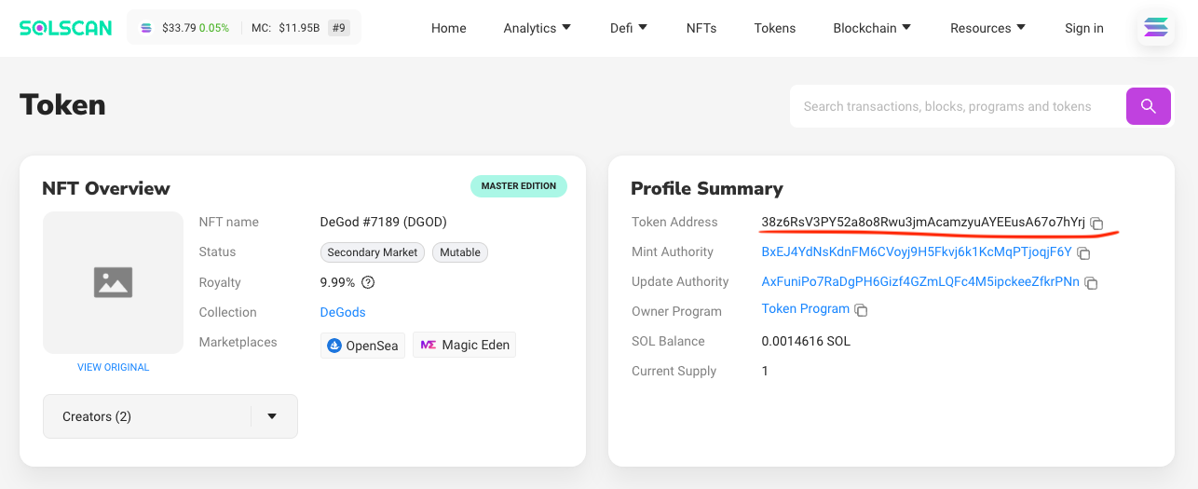Click the magnifier search button

(1148, 106)
